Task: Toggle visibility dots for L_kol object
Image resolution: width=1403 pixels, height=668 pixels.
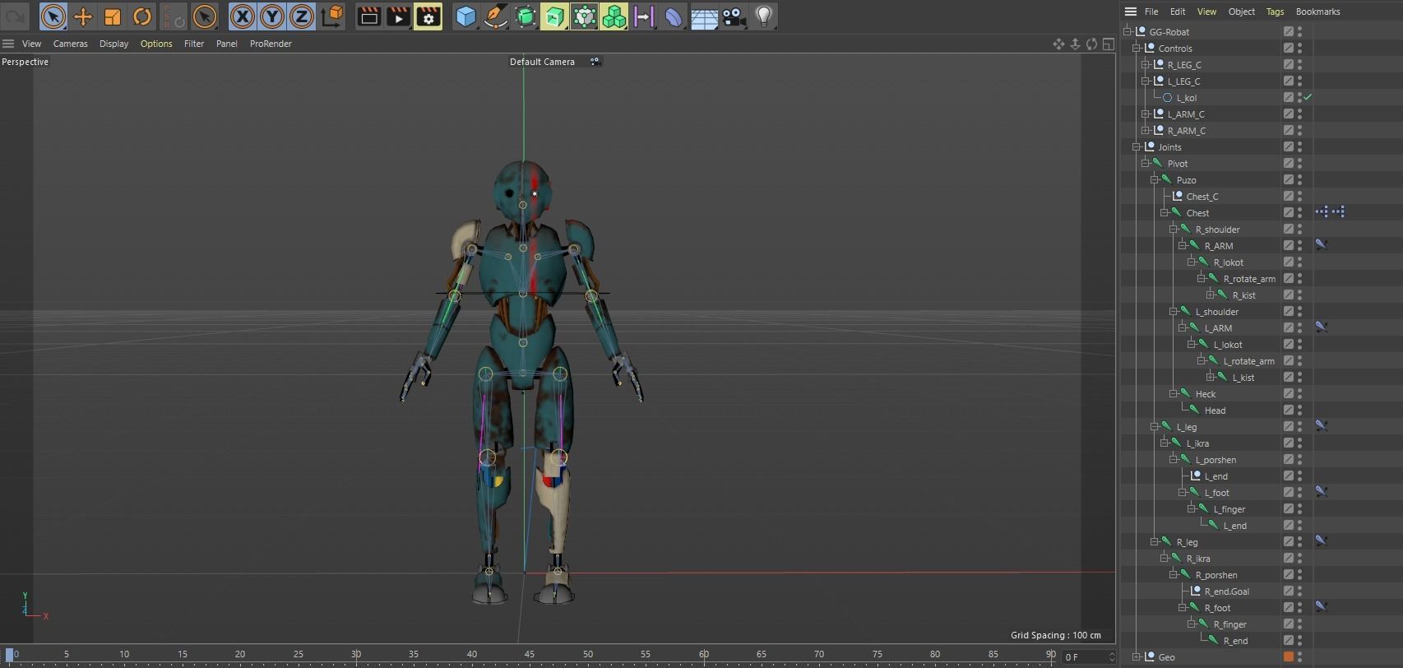Action: pyautogui.click(x=1299, y=98)
